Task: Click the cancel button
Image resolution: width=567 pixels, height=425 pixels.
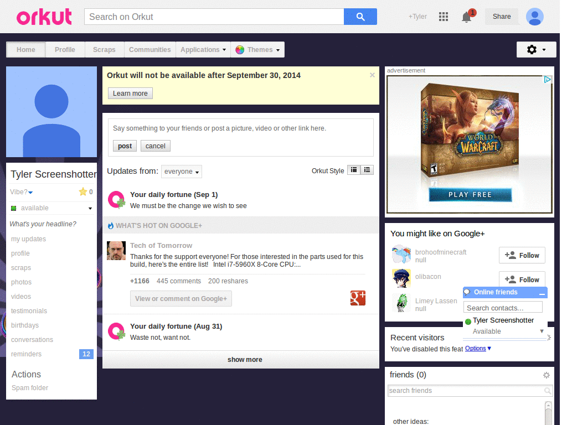Action: coord(156,146)
